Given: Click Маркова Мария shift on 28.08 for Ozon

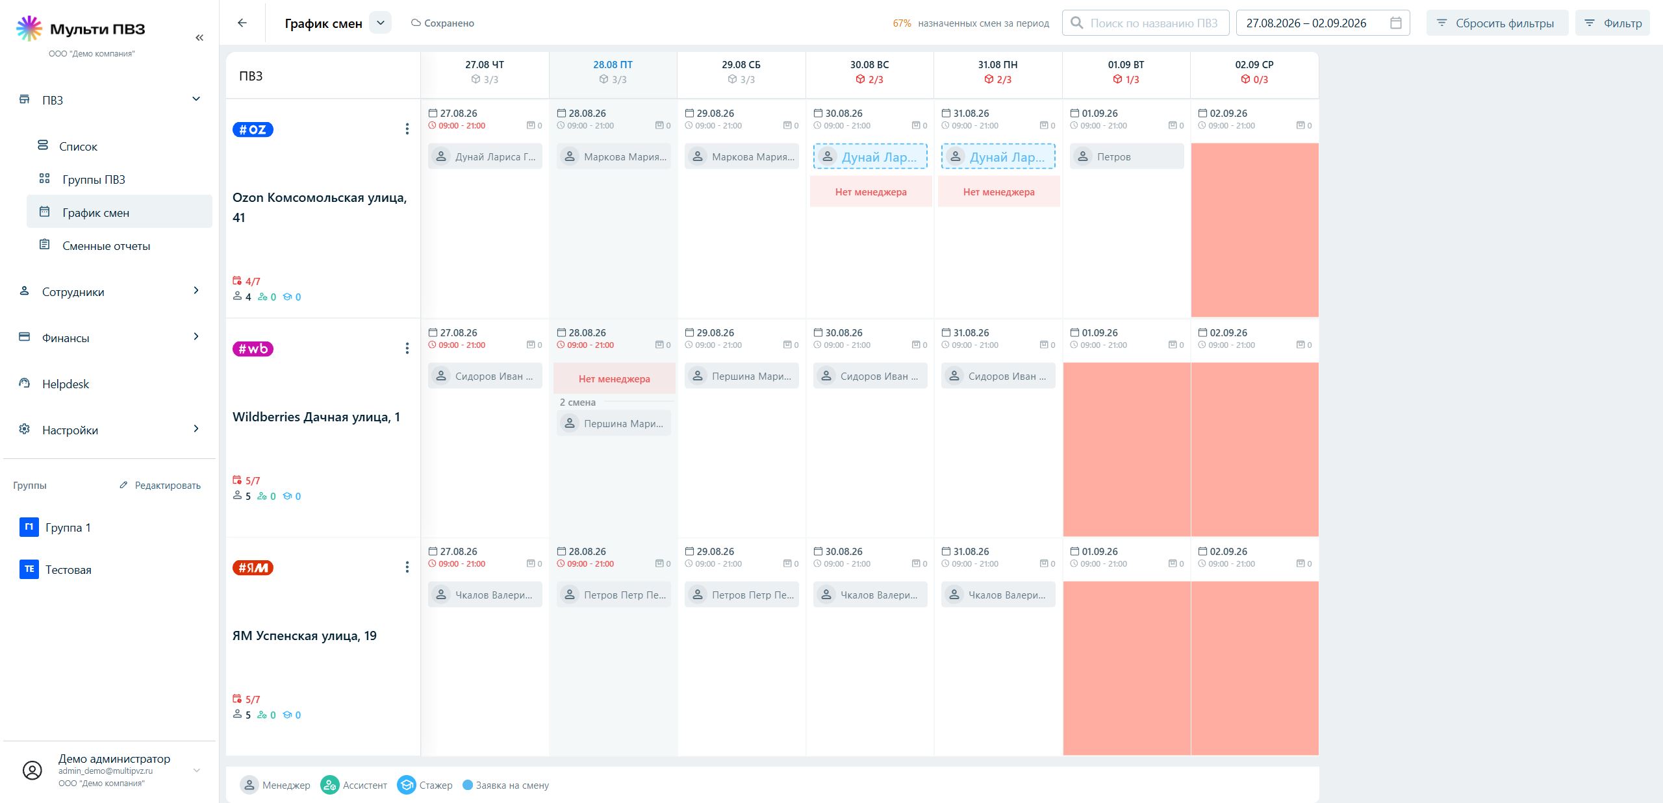Looking at the screenshot, I should click(x=613, y=156).
